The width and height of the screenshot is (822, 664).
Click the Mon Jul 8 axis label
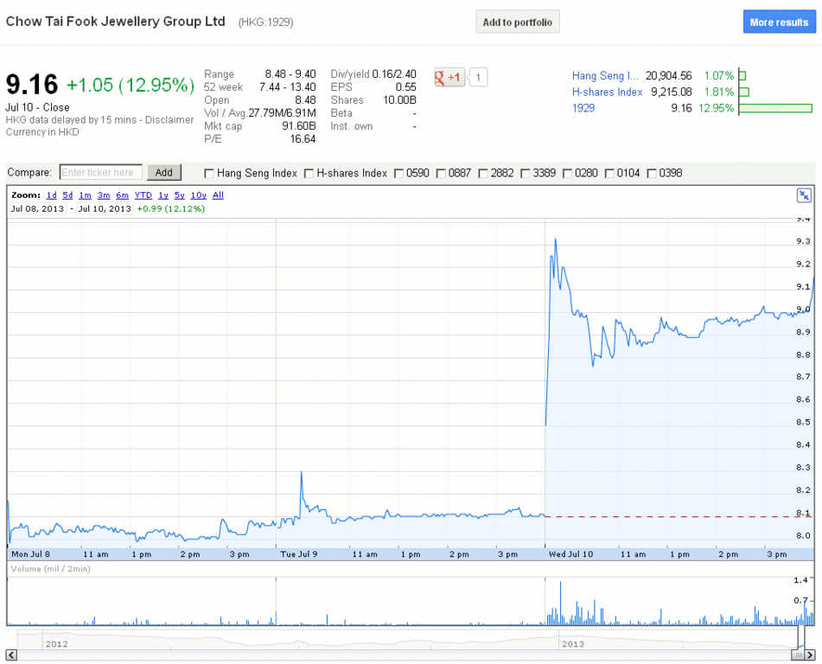click(30, 554)
